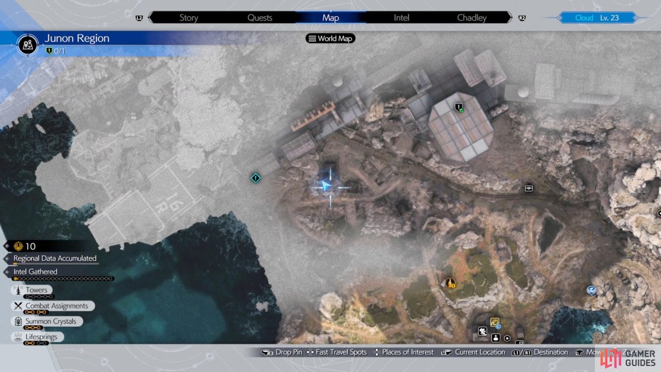The height and width of the screenshot is (372, 661).
Task: Select the yellow excavator icon on map
Action: click(x=494, y=323)
